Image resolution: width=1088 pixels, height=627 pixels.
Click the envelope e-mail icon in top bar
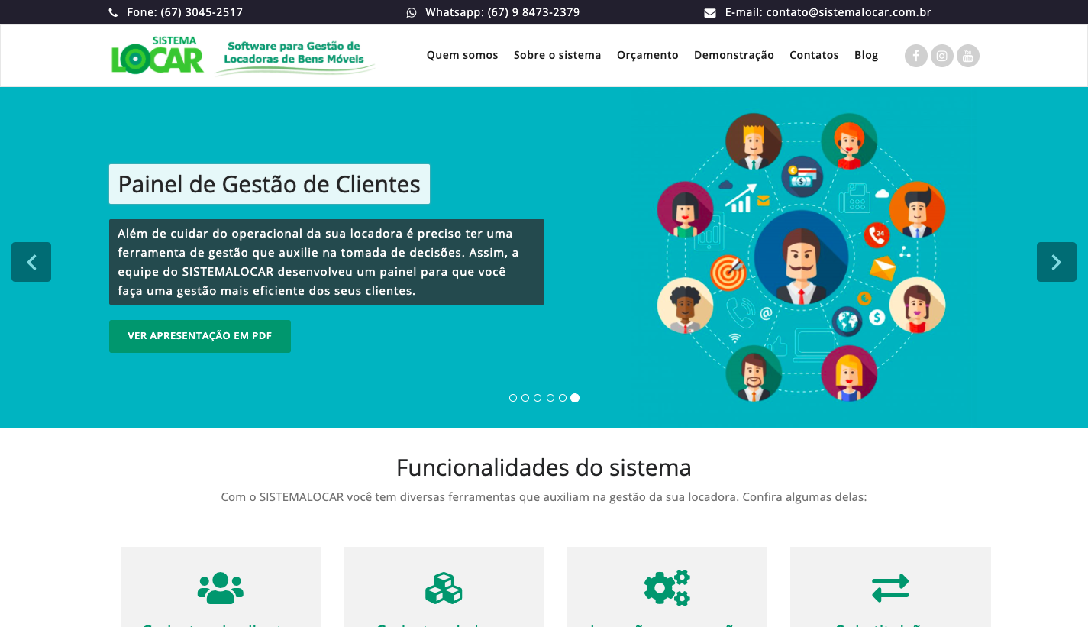(710, 12)
